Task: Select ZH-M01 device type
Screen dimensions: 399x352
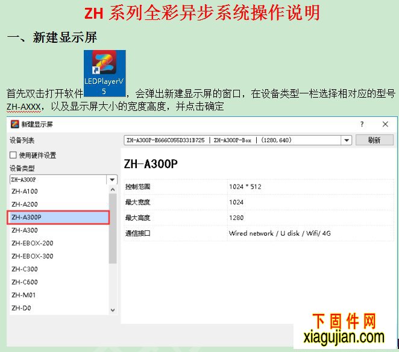Action: click(x=59, y=295)
